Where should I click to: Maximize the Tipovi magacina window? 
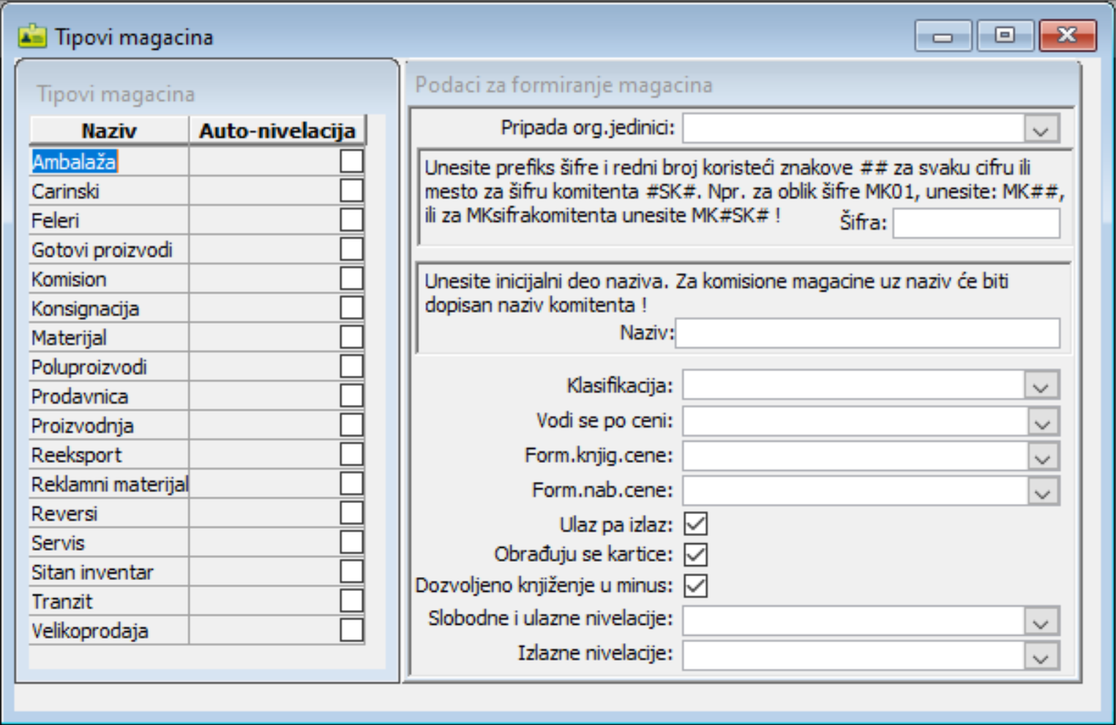[1005, 35]
